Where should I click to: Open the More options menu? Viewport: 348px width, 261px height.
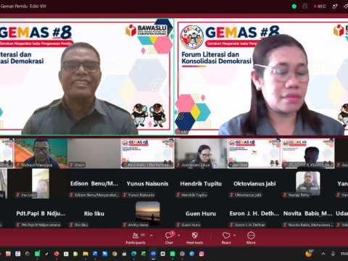coord(251,238)
